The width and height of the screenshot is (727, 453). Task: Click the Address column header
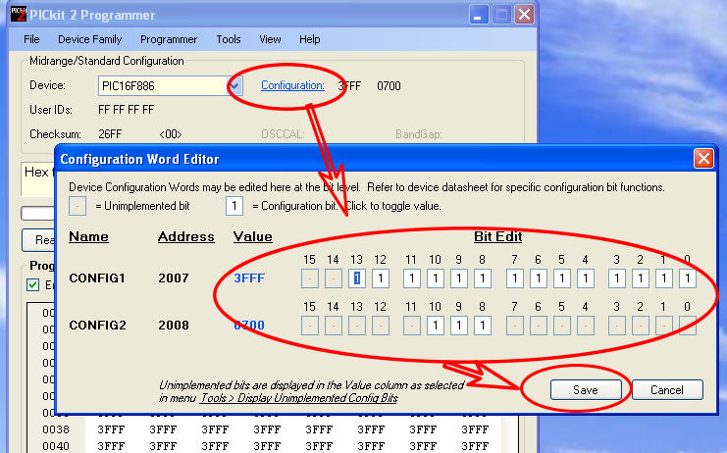coord(186,236)
